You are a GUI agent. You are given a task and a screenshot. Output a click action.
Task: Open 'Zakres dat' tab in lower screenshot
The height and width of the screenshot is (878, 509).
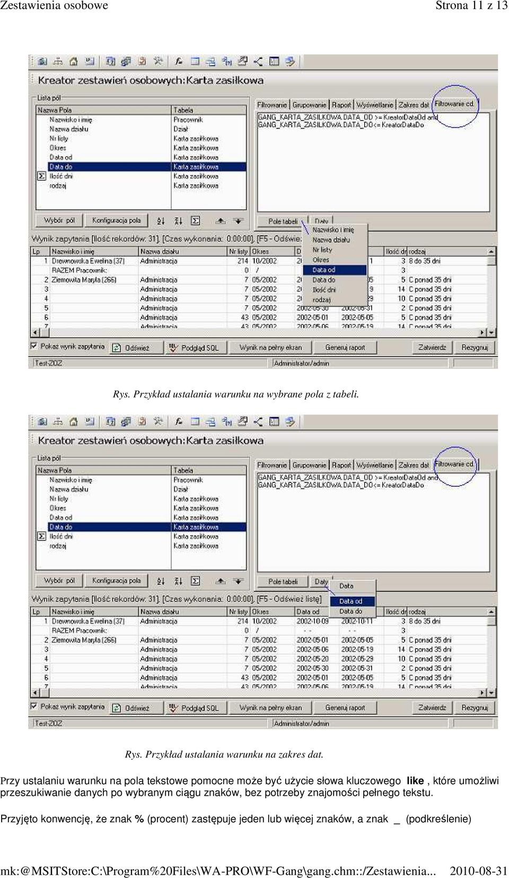(414, 466)
